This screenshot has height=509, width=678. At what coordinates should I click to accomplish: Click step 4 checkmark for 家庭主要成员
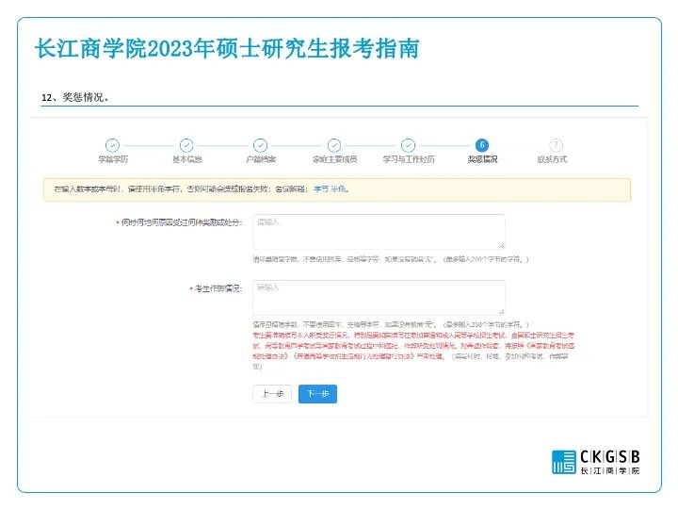click(334, 145)
